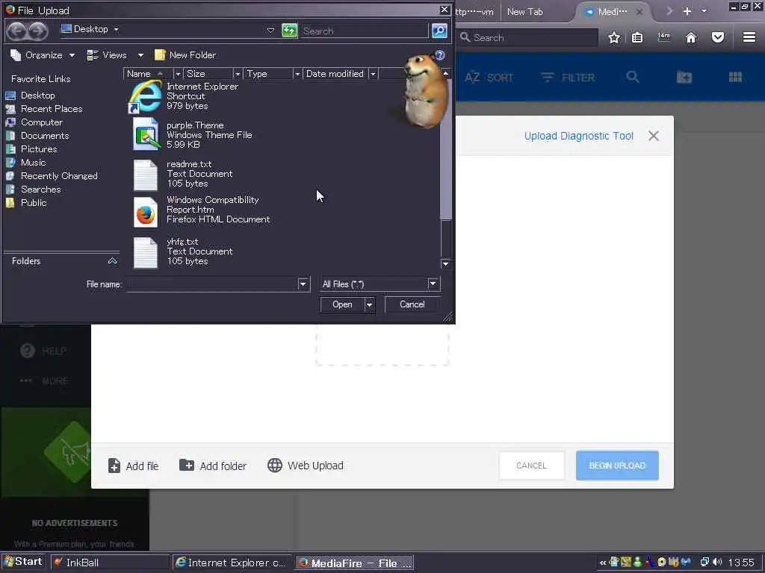Click the MediaFire search magnifier icon

tap(633, 77)
